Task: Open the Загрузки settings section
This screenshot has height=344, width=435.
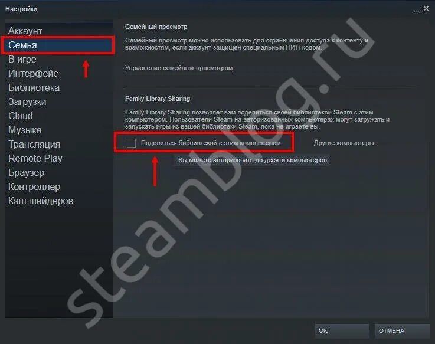Action: [x=27, y=102]
